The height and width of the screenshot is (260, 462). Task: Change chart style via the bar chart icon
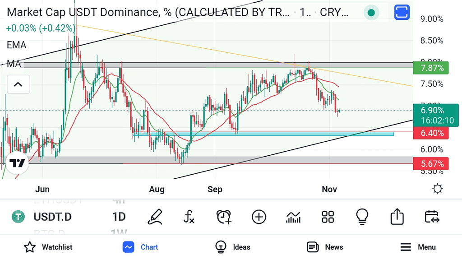293,217
